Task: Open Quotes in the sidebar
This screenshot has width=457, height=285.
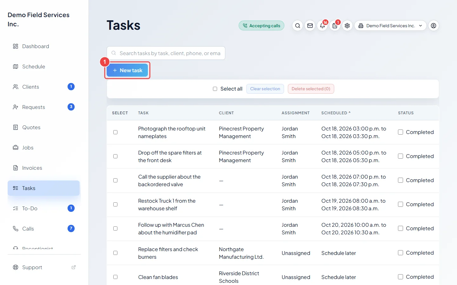Action: click(x=43, y=127)
